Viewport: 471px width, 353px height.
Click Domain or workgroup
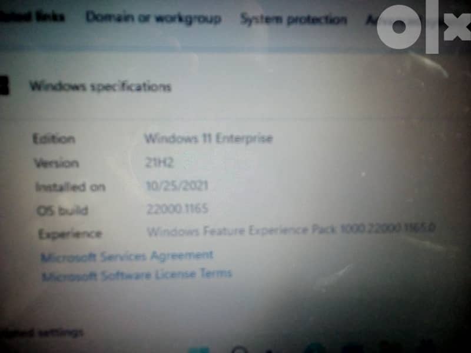coord(154,18)
